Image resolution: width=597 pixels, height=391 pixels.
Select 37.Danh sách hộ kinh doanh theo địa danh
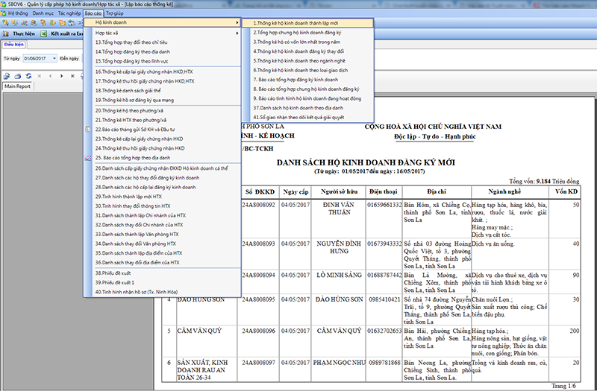(x=307, y=108)
